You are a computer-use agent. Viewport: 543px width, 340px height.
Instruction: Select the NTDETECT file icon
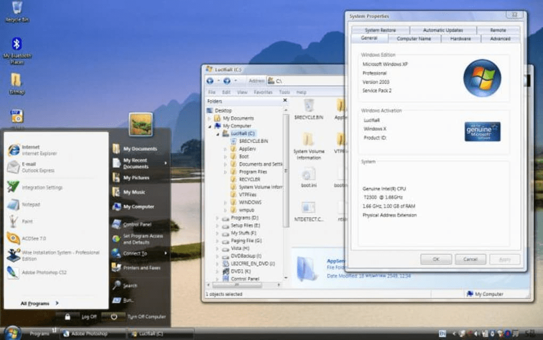tap(307, 205)
